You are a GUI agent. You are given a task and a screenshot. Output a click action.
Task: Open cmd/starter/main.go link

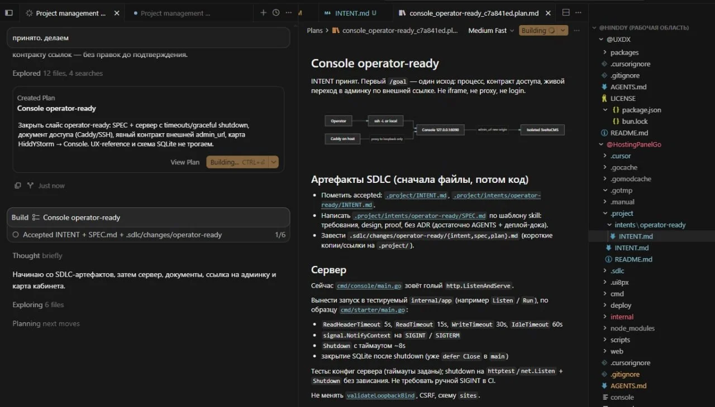pyautogui.click(x=373, y=310)
